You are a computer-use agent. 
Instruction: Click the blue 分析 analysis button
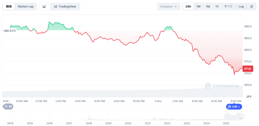click(x=234, y=107)
